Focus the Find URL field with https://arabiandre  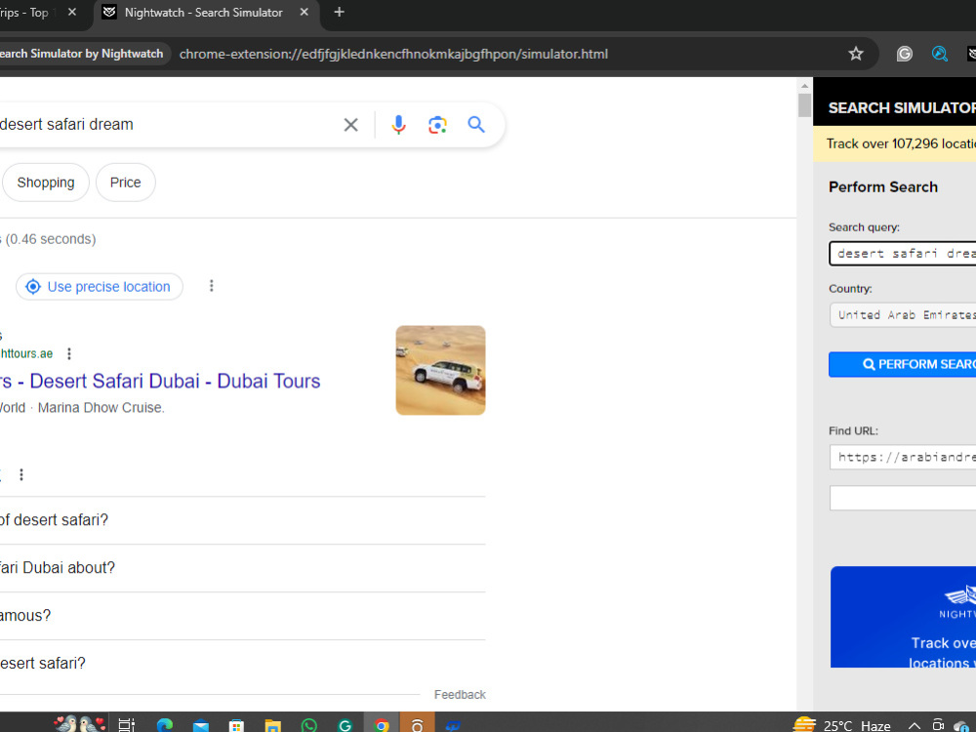click(x=903, y=458)
